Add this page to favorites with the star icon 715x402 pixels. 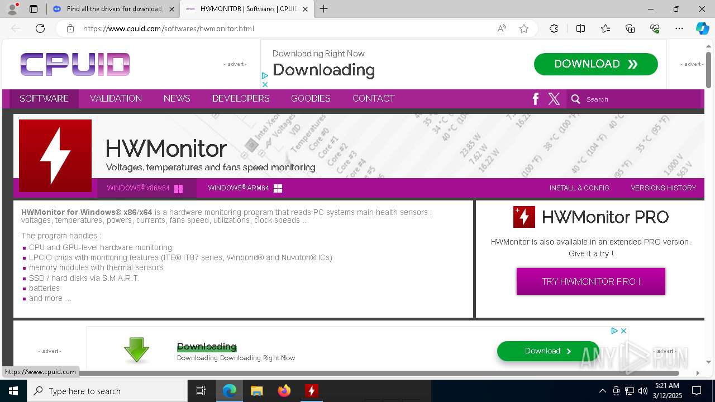coord(524,28)
